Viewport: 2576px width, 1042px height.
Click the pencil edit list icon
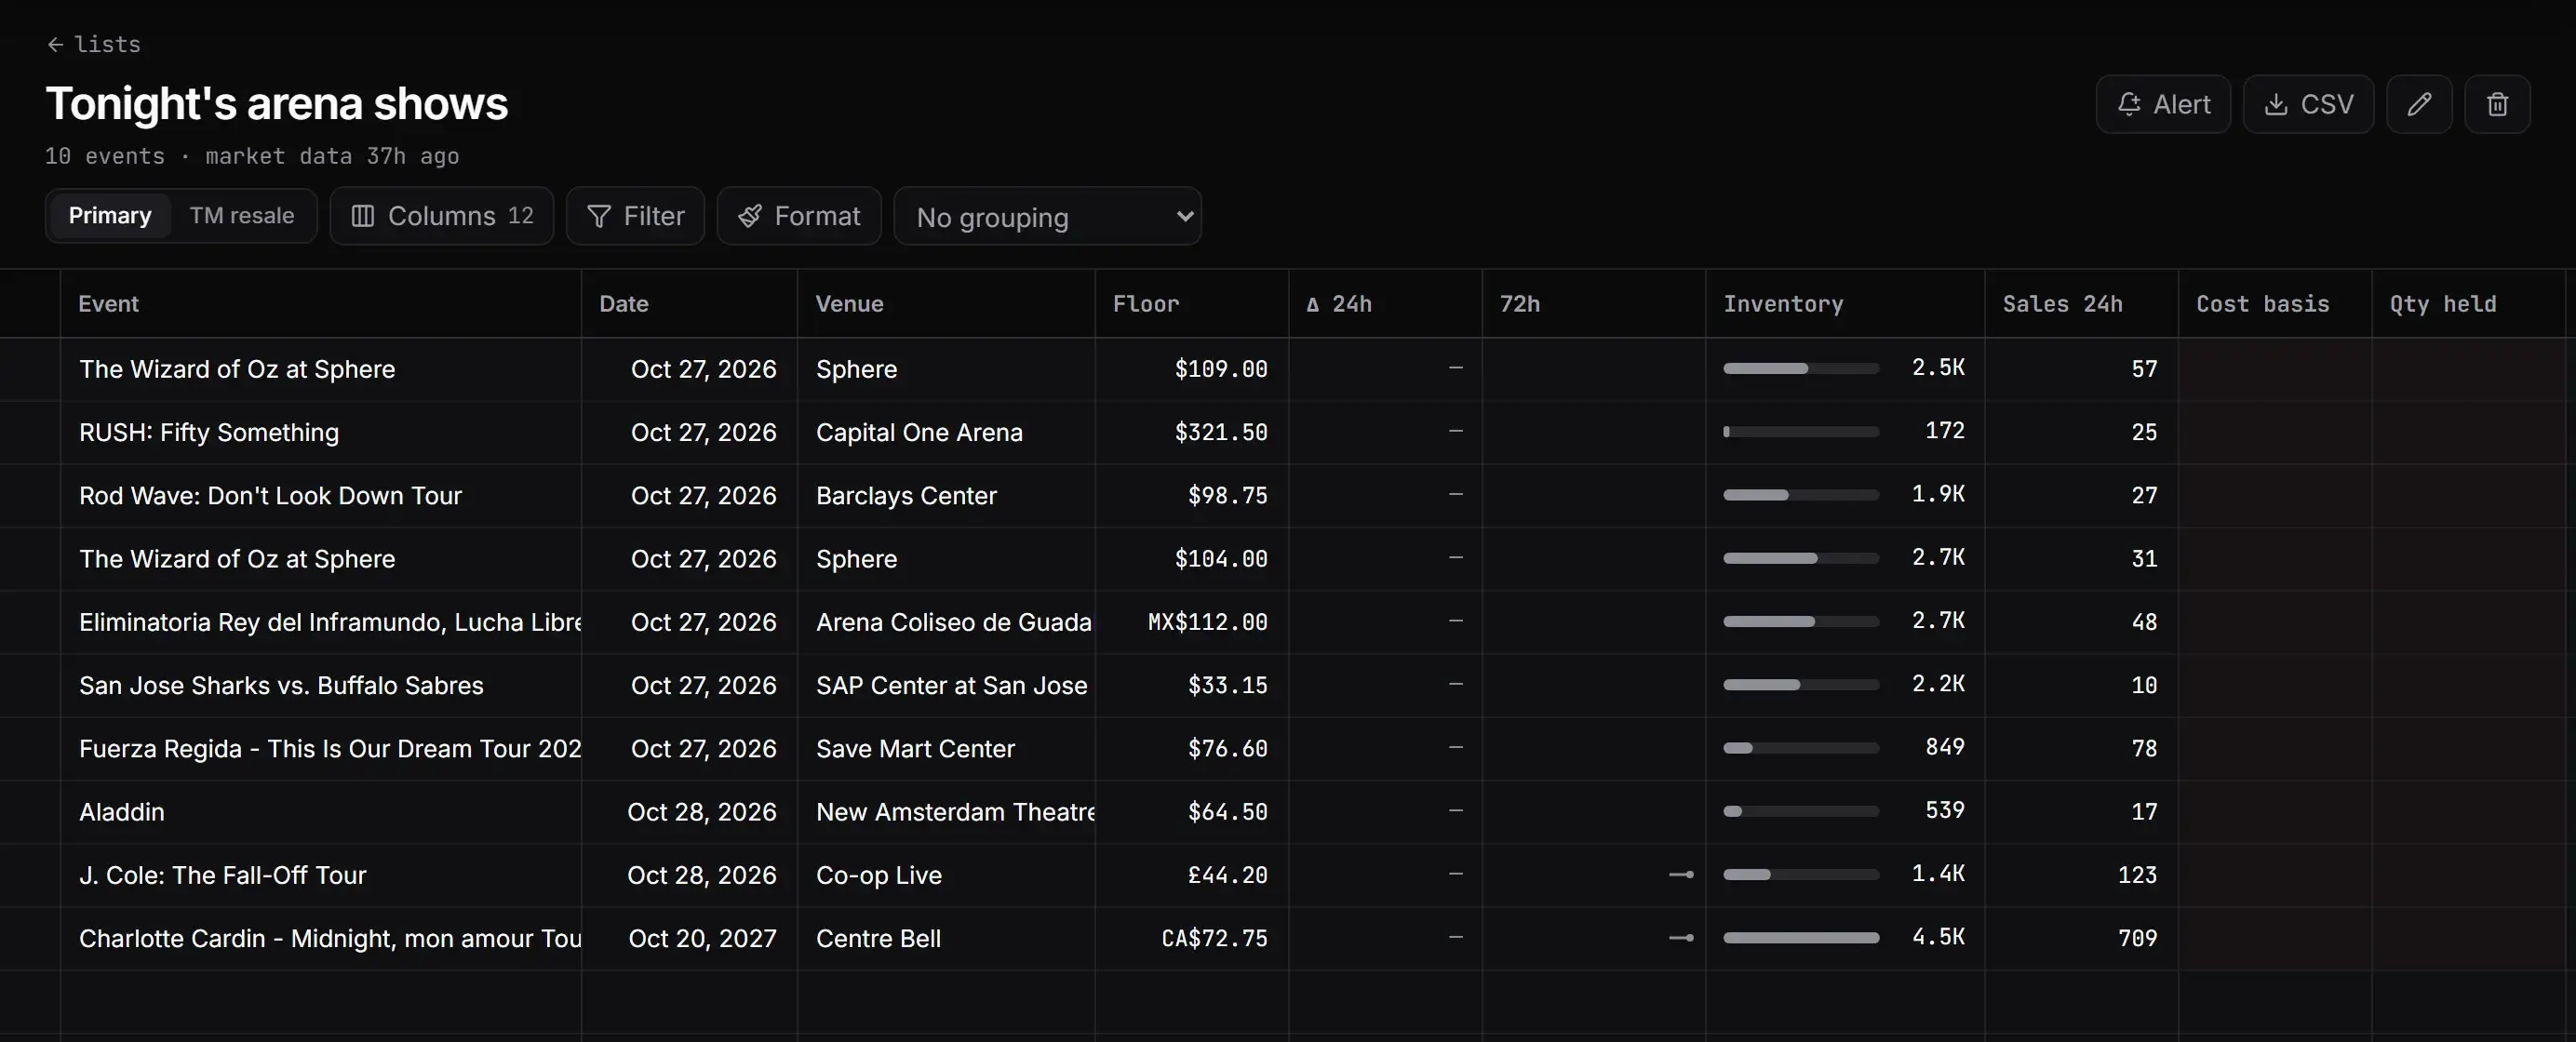[x=2418, y=104]
